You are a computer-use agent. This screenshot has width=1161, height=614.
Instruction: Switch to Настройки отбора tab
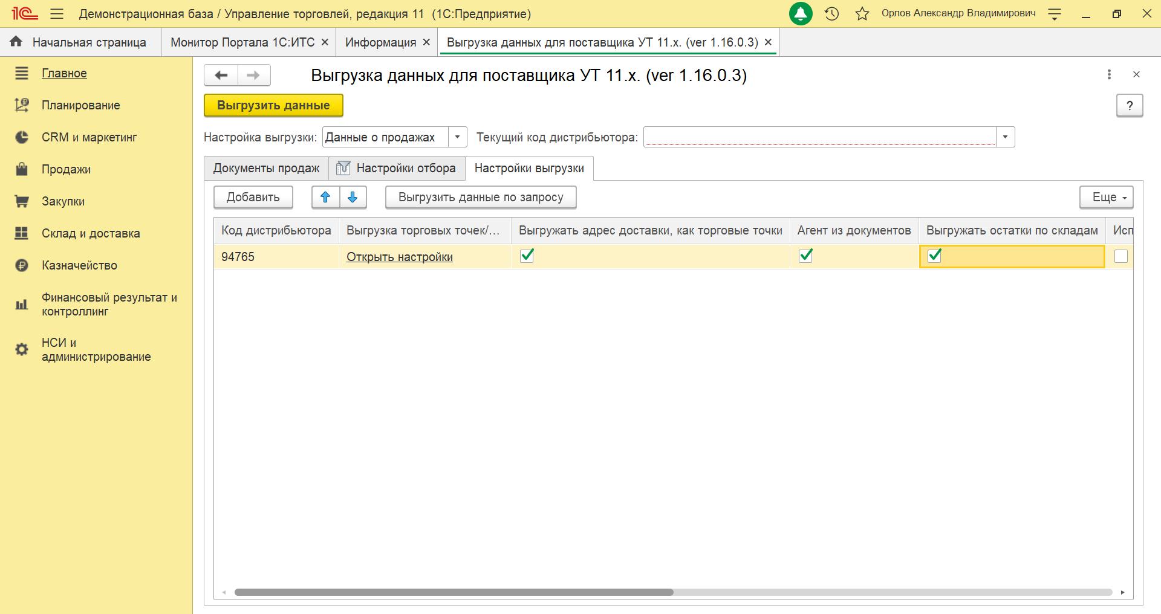point(397,168)
